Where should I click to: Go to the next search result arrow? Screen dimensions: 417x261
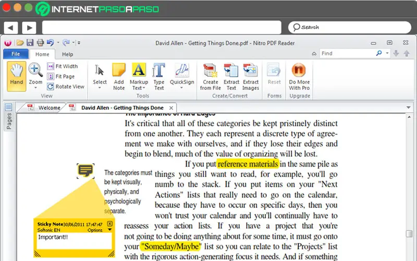click(x=396, y=53)
